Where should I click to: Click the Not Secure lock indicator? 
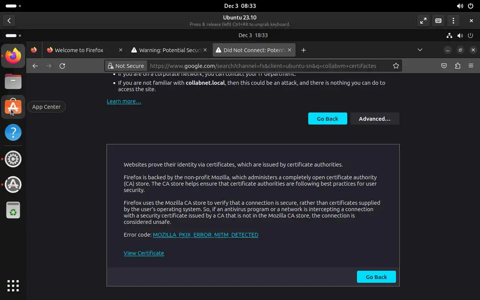126,66
